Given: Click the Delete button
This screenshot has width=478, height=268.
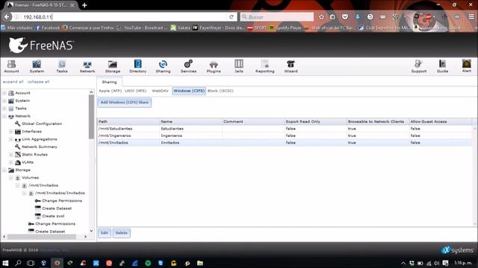Looking at the screenshot, I should (x=121, y=233).
